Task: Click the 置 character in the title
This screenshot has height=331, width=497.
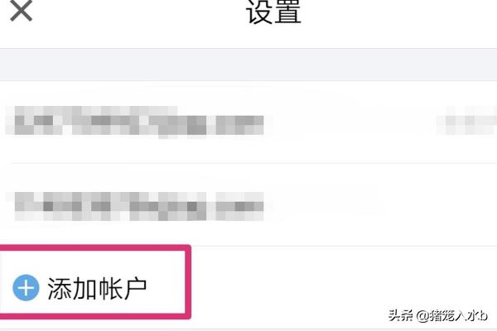Action: (287, 12)
